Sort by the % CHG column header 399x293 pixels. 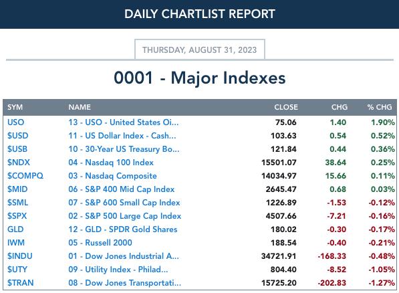380,107
